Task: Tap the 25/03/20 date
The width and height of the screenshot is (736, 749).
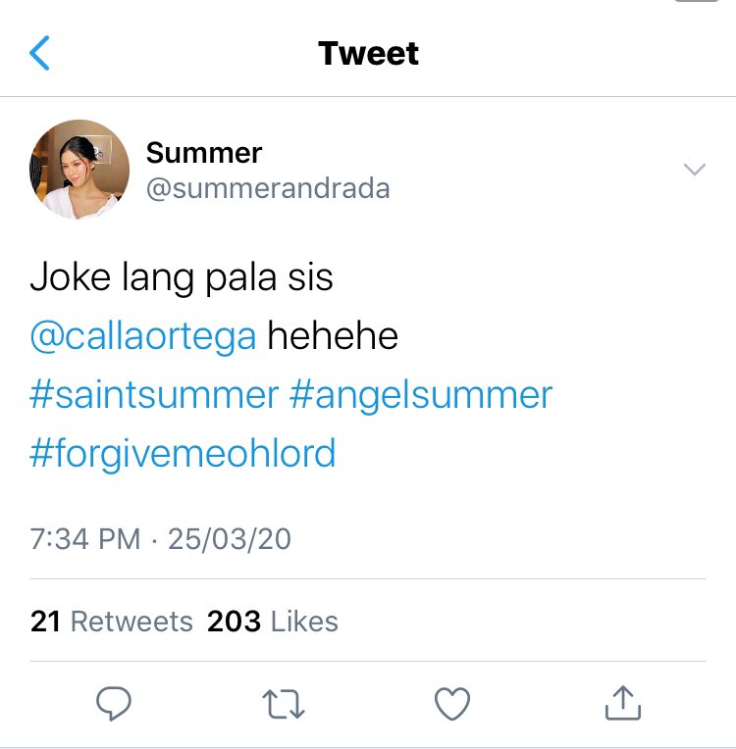Action: pyautogui.click(x=229, y=539)
